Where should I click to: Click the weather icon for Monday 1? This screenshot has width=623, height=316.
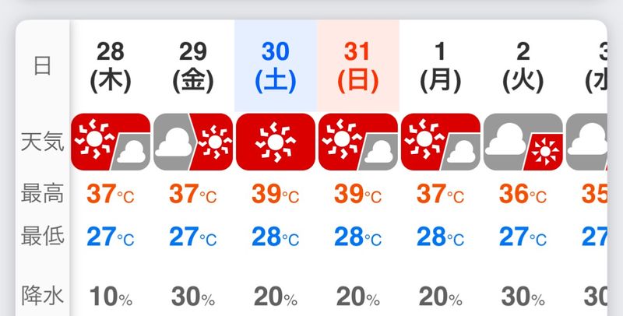click(x=441, y=142)
